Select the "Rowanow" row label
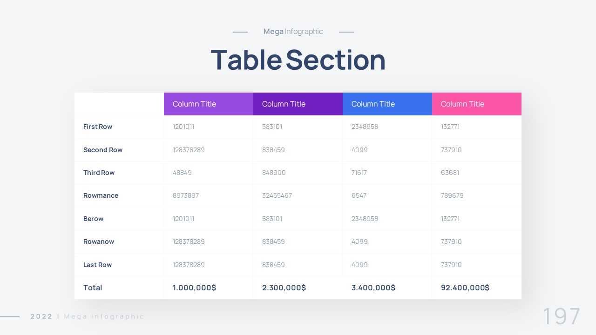The image size is (596, 335). (99, 241)
